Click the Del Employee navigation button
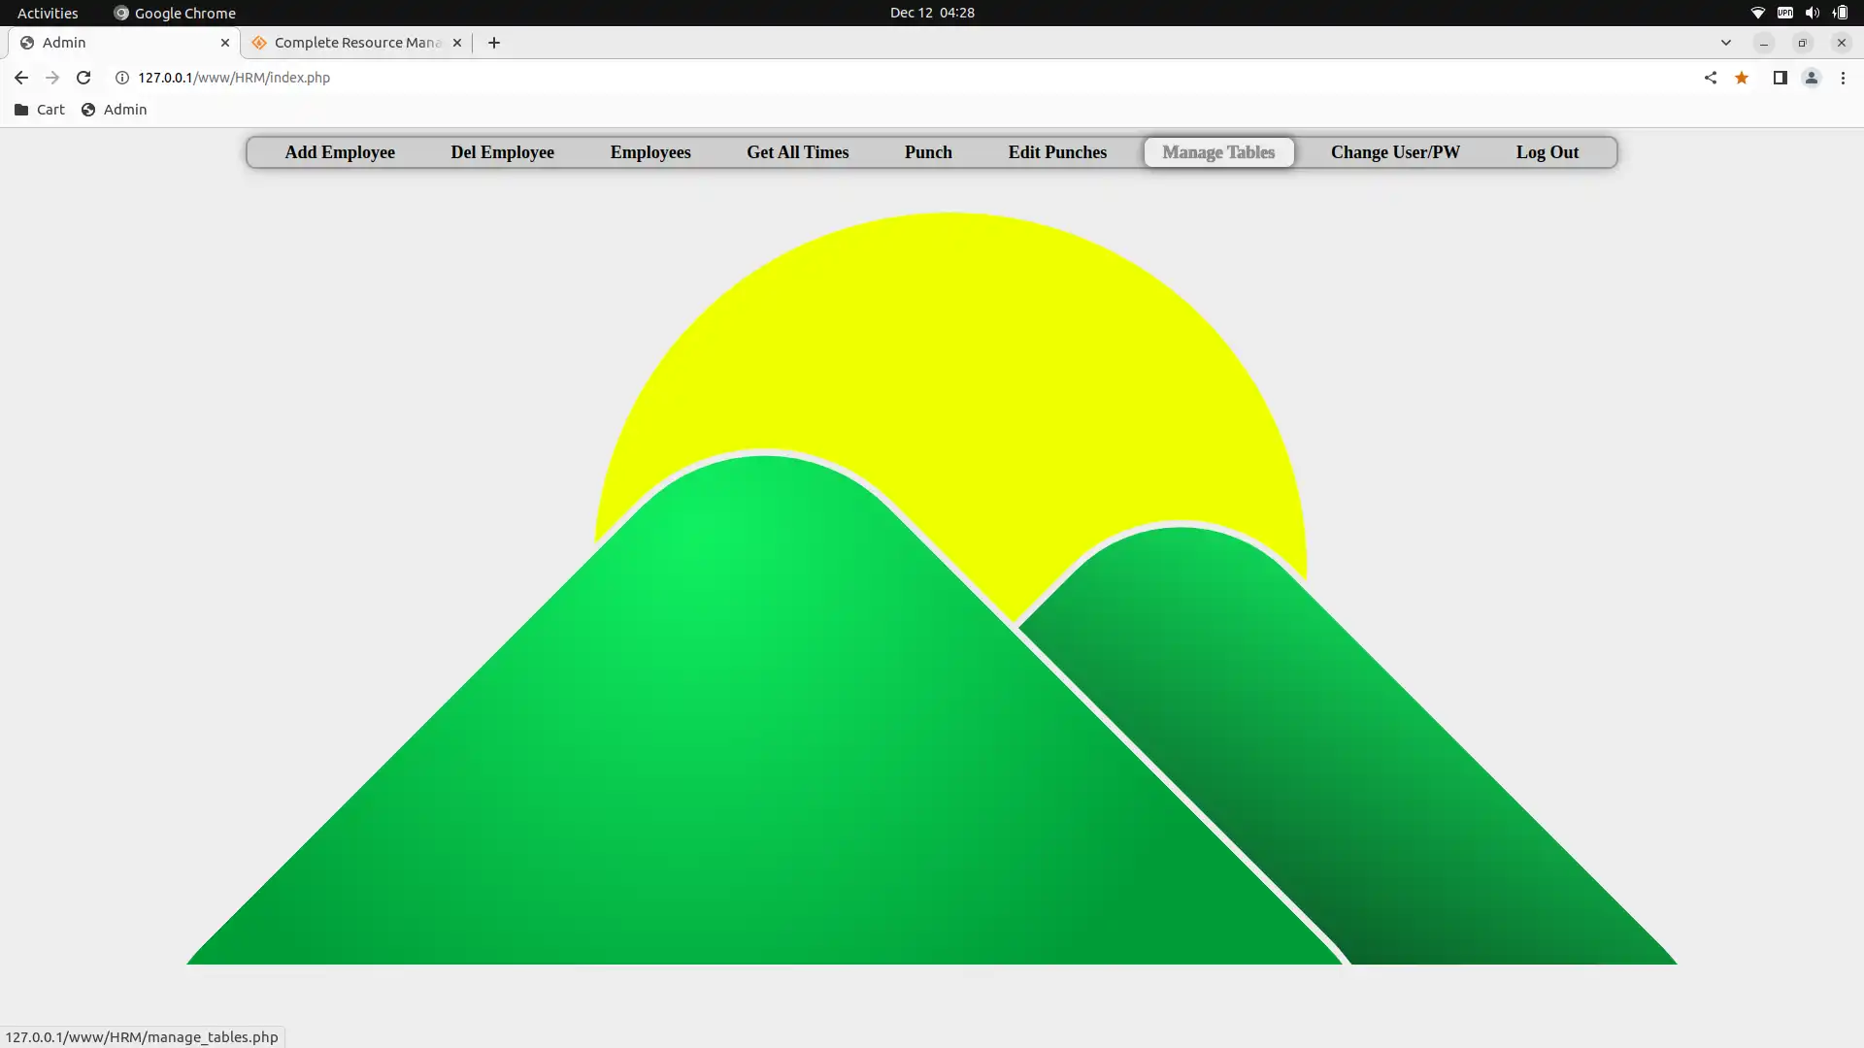 tap(502, 152)
